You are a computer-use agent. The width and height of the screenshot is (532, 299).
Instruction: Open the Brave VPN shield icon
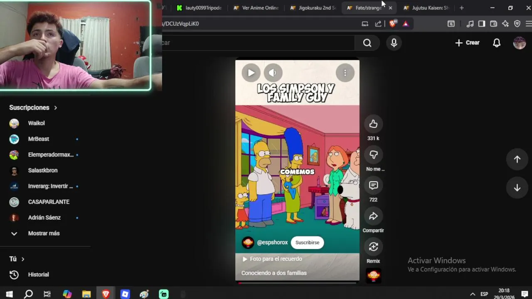click(517, 24)
